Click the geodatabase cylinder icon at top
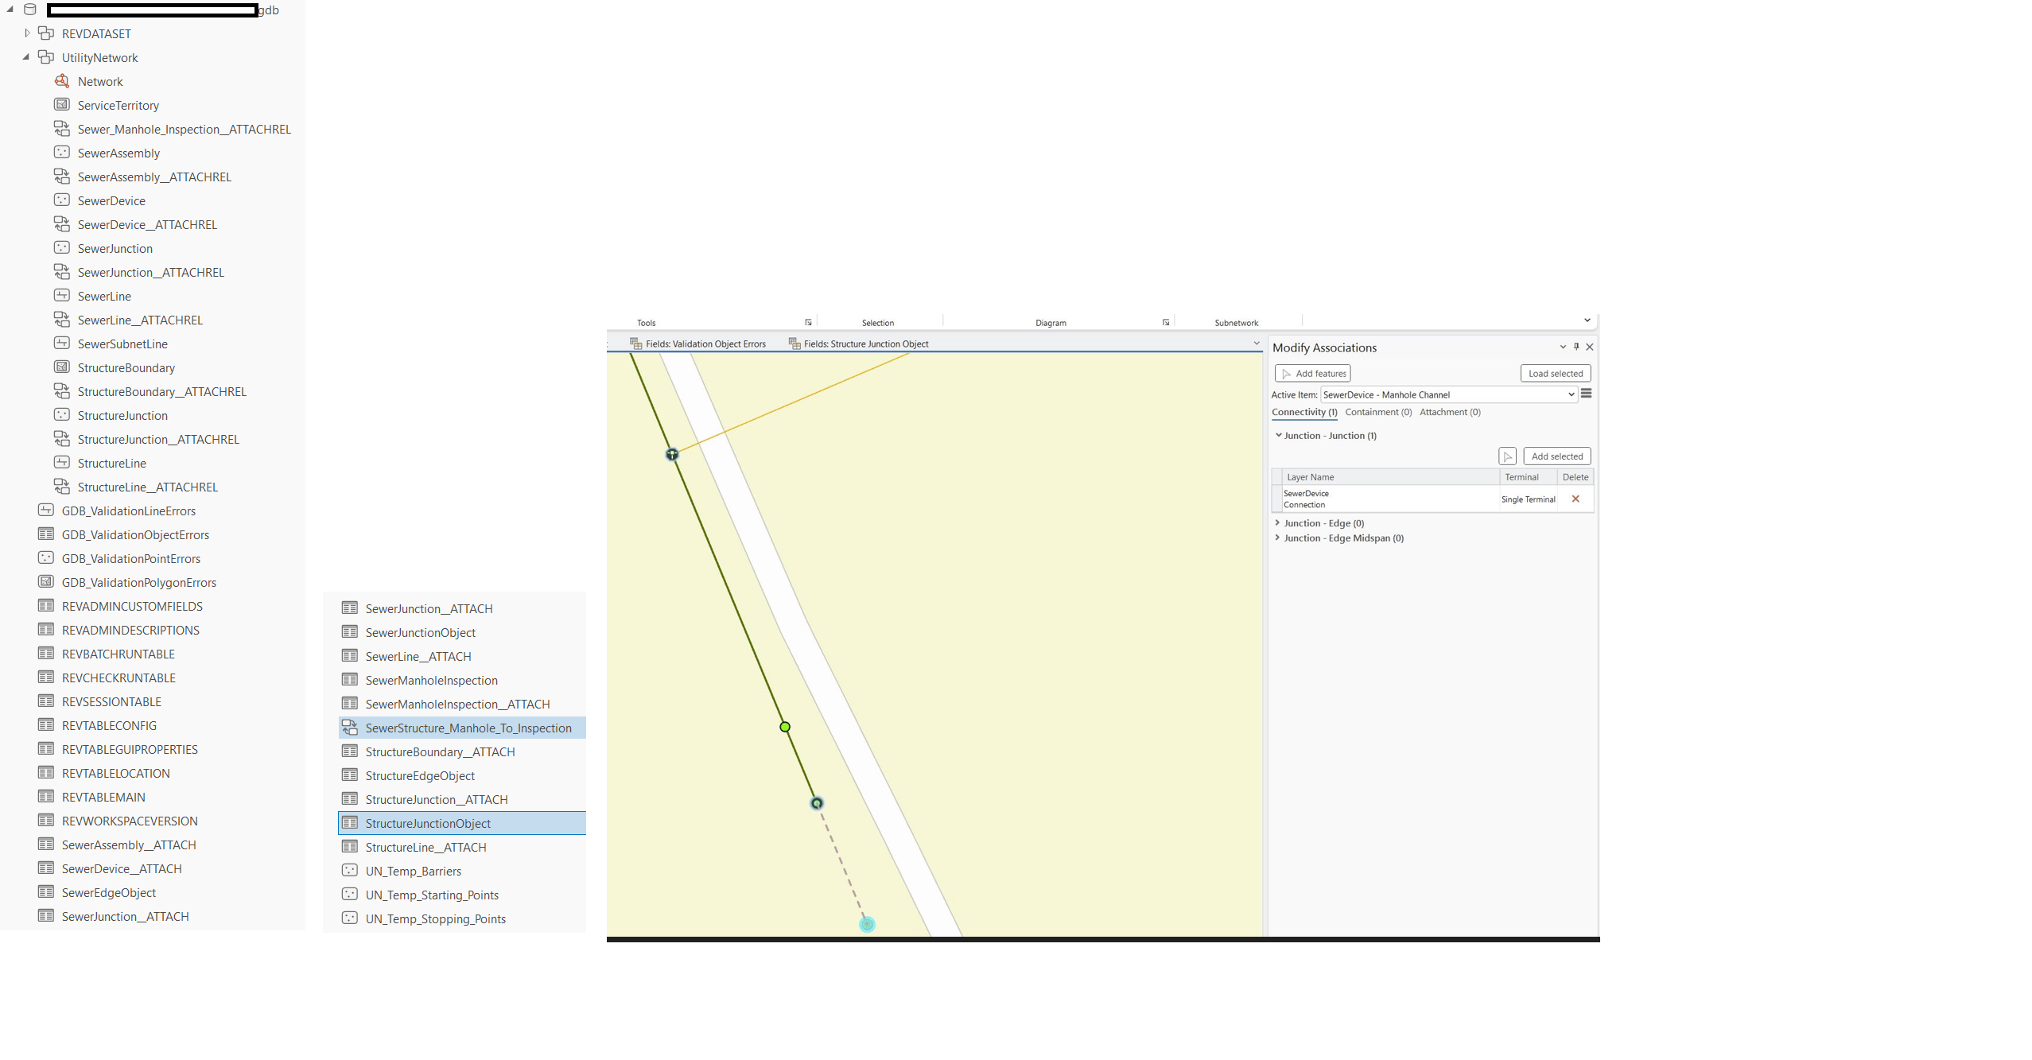Image resolution: width=2032 pixels, height=1060 pixels. 30,10
